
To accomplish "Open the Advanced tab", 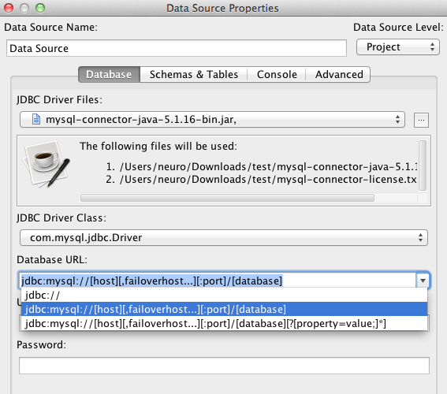I will pos(339,74).
